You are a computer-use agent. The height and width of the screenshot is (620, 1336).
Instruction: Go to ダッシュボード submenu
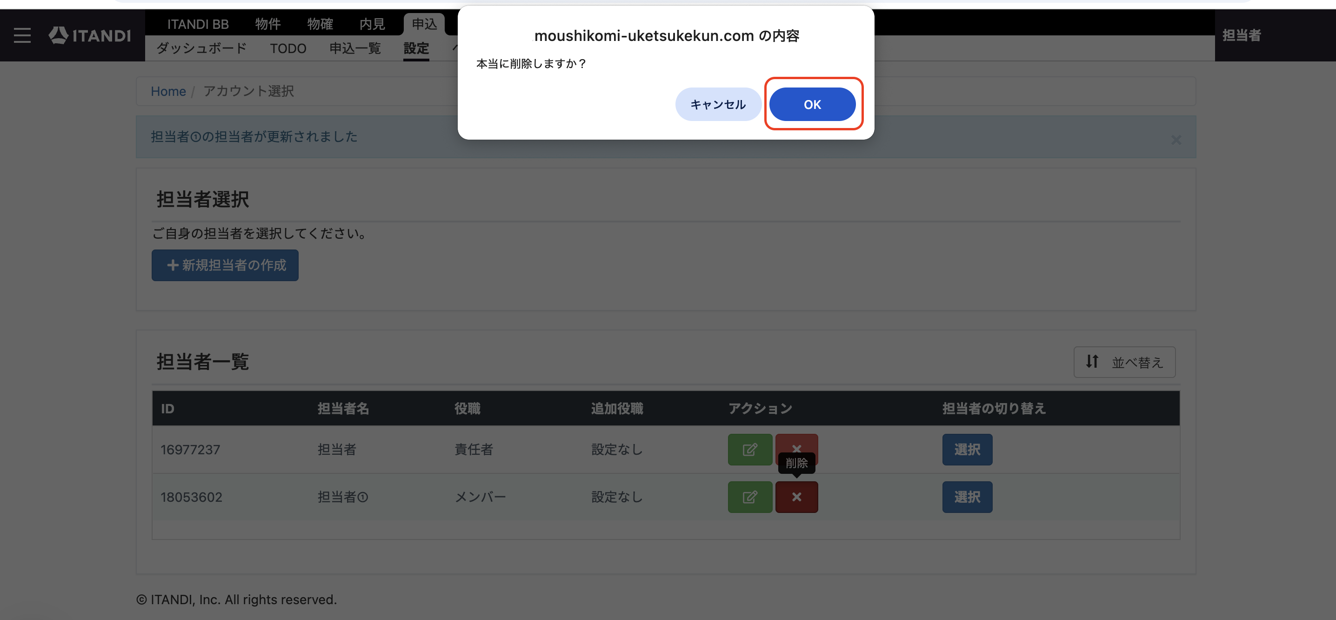[201, 48]
